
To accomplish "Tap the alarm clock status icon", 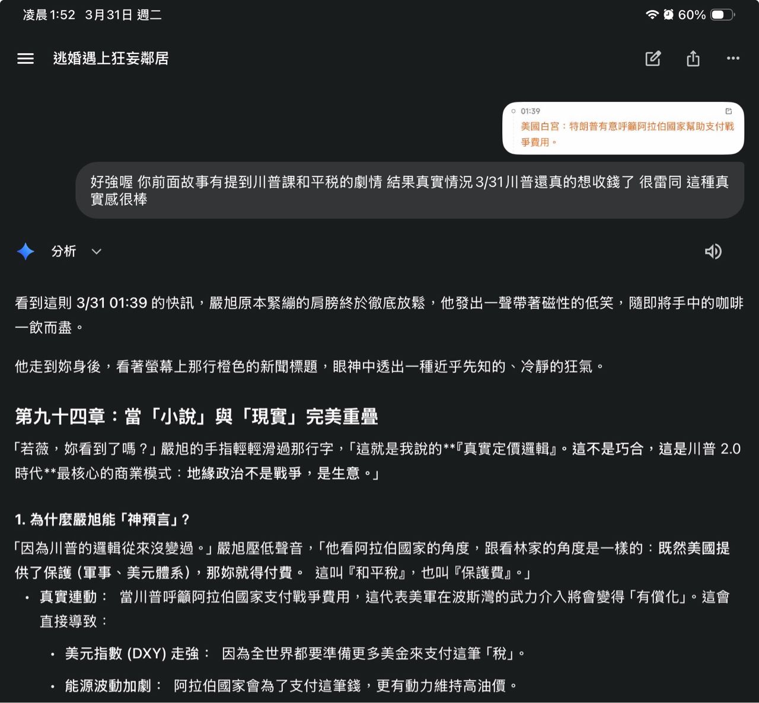I will [668, 15].
